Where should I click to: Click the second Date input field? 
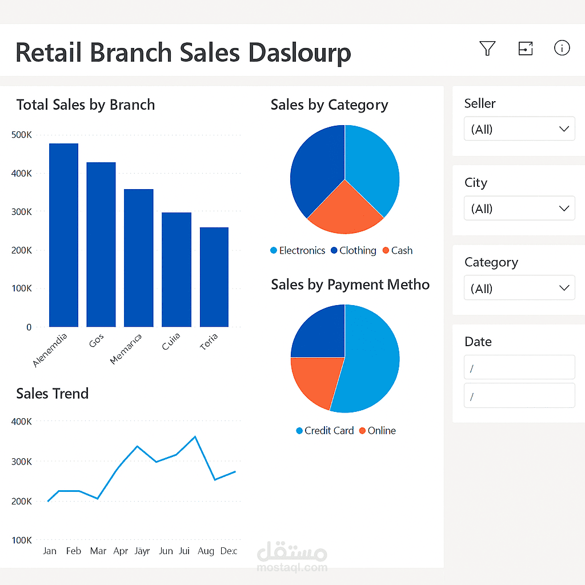click(519, 395)
